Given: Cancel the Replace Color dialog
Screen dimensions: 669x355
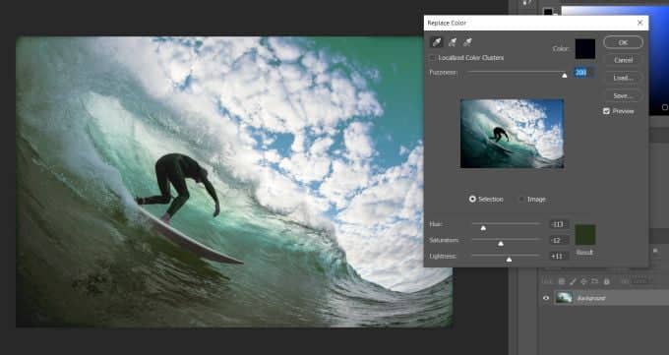Looking at the screenshot, I should click(623, 60).
